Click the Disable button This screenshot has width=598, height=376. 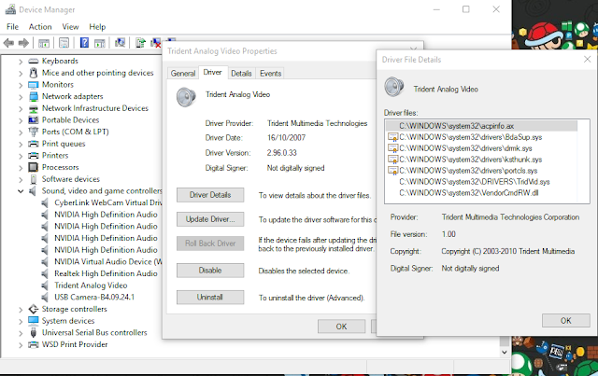pyautogui.click(x=210, y=271)
